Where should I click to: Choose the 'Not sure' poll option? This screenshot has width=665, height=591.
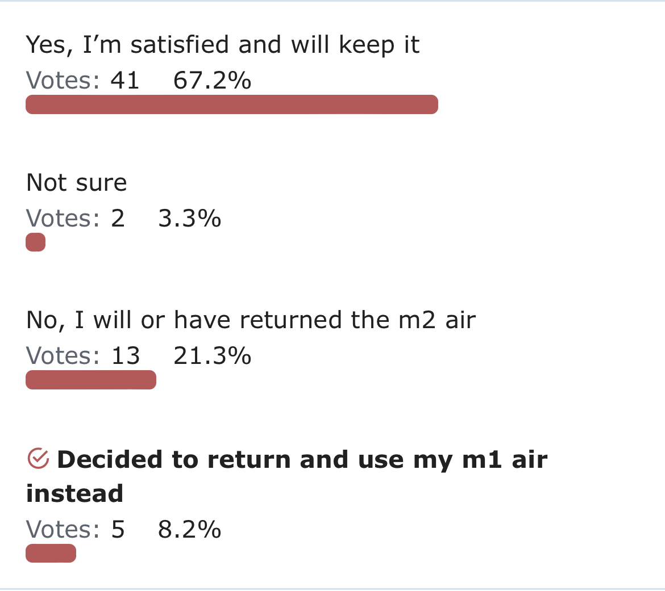tap(76, 183)
